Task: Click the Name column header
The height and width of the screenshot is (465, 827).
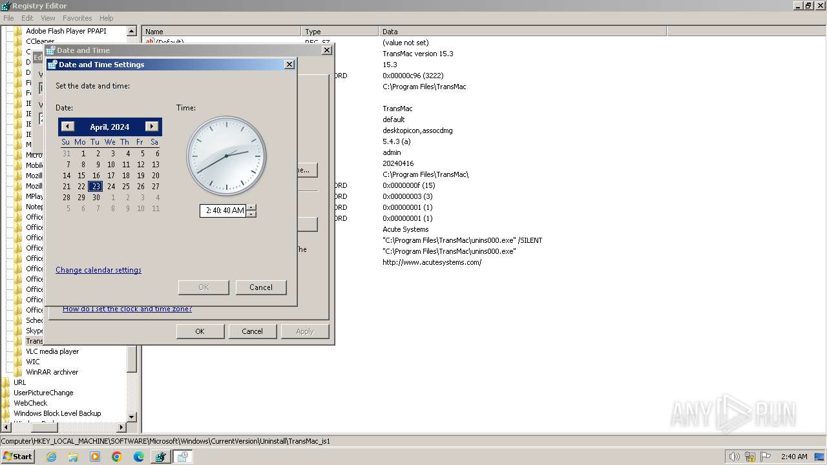Action: click(222, 31)
